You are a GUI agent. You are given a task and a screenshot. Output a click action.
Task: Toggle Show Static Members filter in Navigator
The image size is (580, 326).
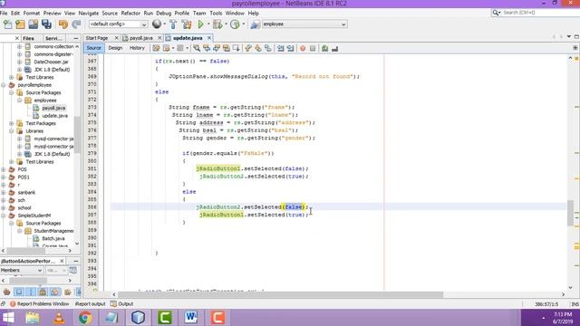[x=31, y=292]
